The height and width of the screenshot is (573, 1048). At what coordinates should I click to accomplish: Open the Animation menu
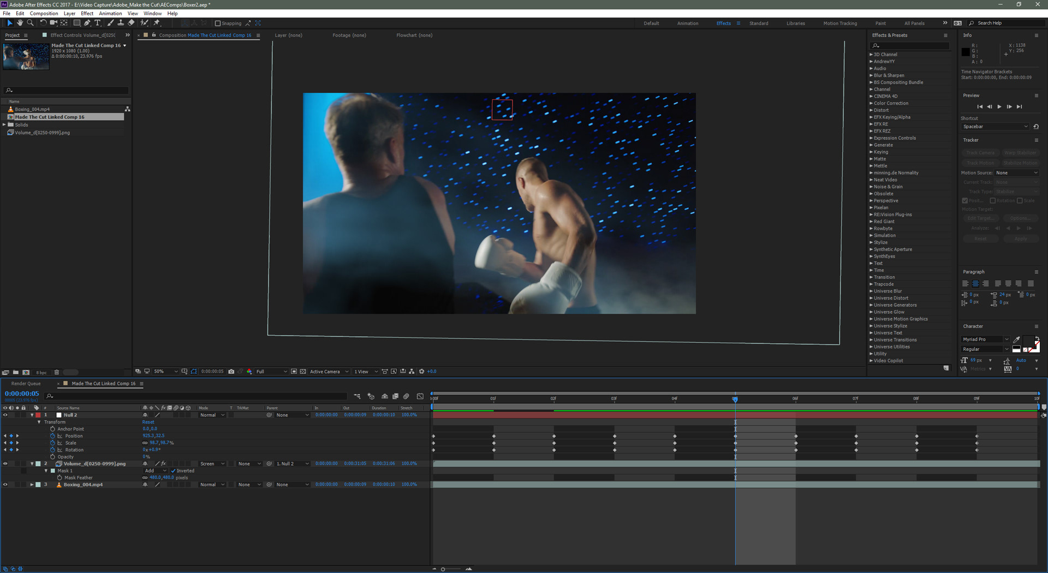pyautogui.click(x=110, y=14)
